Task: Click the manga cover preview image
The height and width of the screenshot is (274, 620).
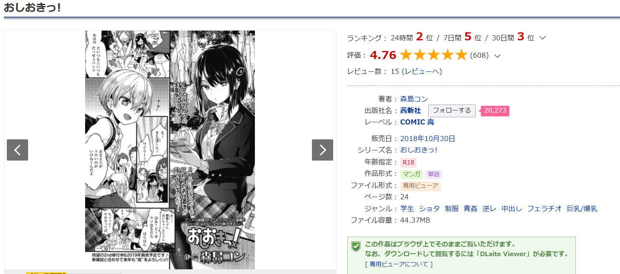Action: pyautogui.click(x=170, y=150)
